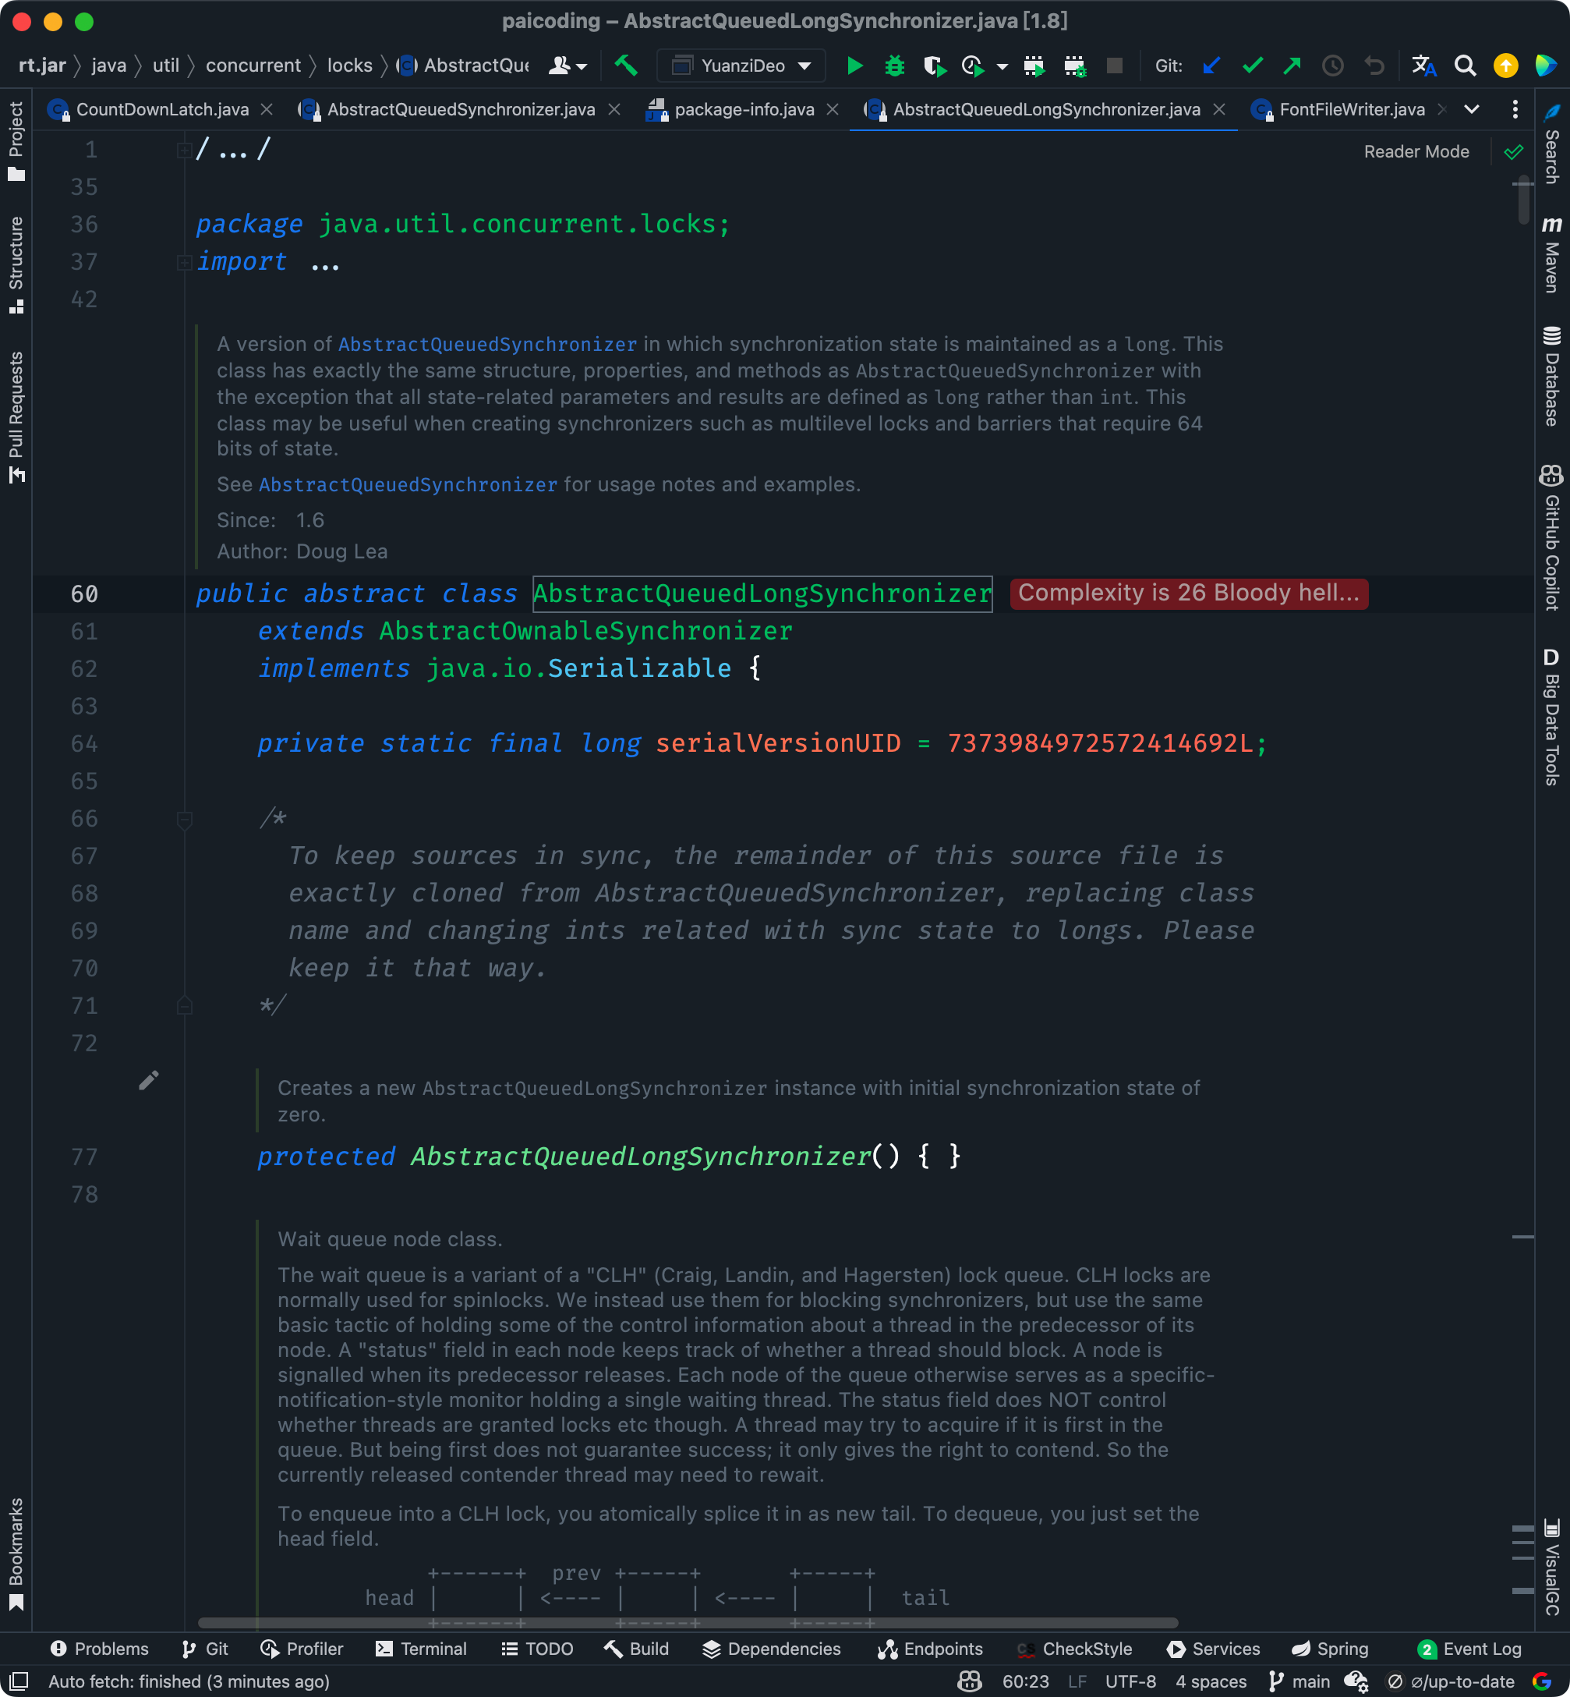Toggle rendered doc edit pencil icon
Viewport: 1570px width, 1697px height.
click(149, 1080)
